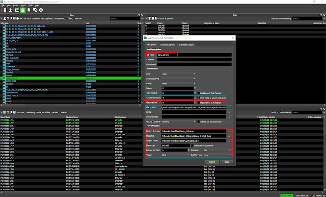Screen dimensions: 326x197
Task: Click the first icon after arrow in Slaves toolbar
Action: click(x=5, y=112)
